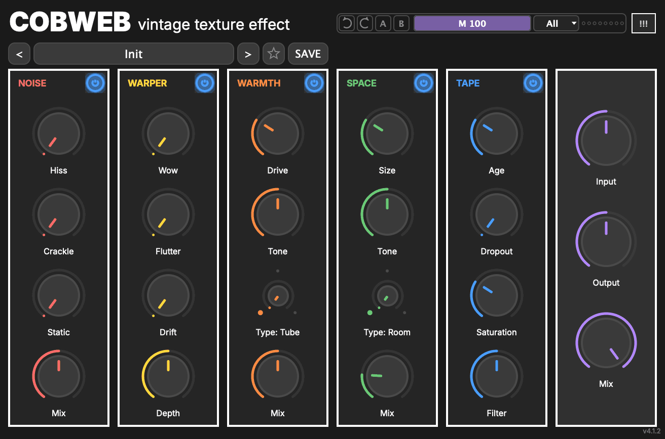Click the TAPE Filter knob
Viewport: 665px width, 439px height.
click(x=497, y=376)
